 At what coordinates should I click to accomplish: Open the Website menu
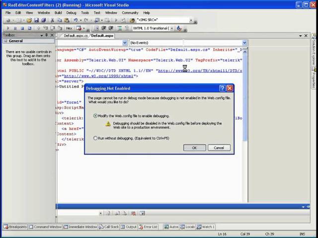click(44, 12)
